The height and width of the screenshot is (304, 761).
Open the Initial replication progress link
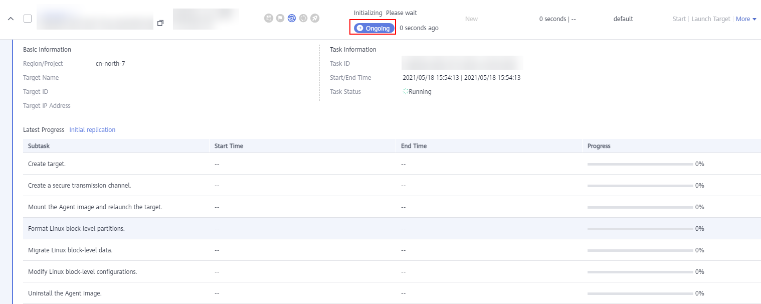[x=92, y=130]
